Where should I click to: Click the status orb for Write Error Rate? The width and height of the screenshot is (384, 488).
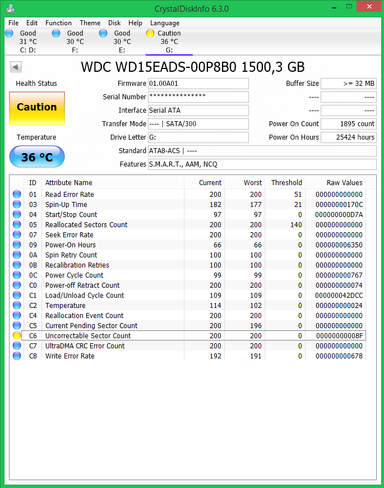(17, 356)
